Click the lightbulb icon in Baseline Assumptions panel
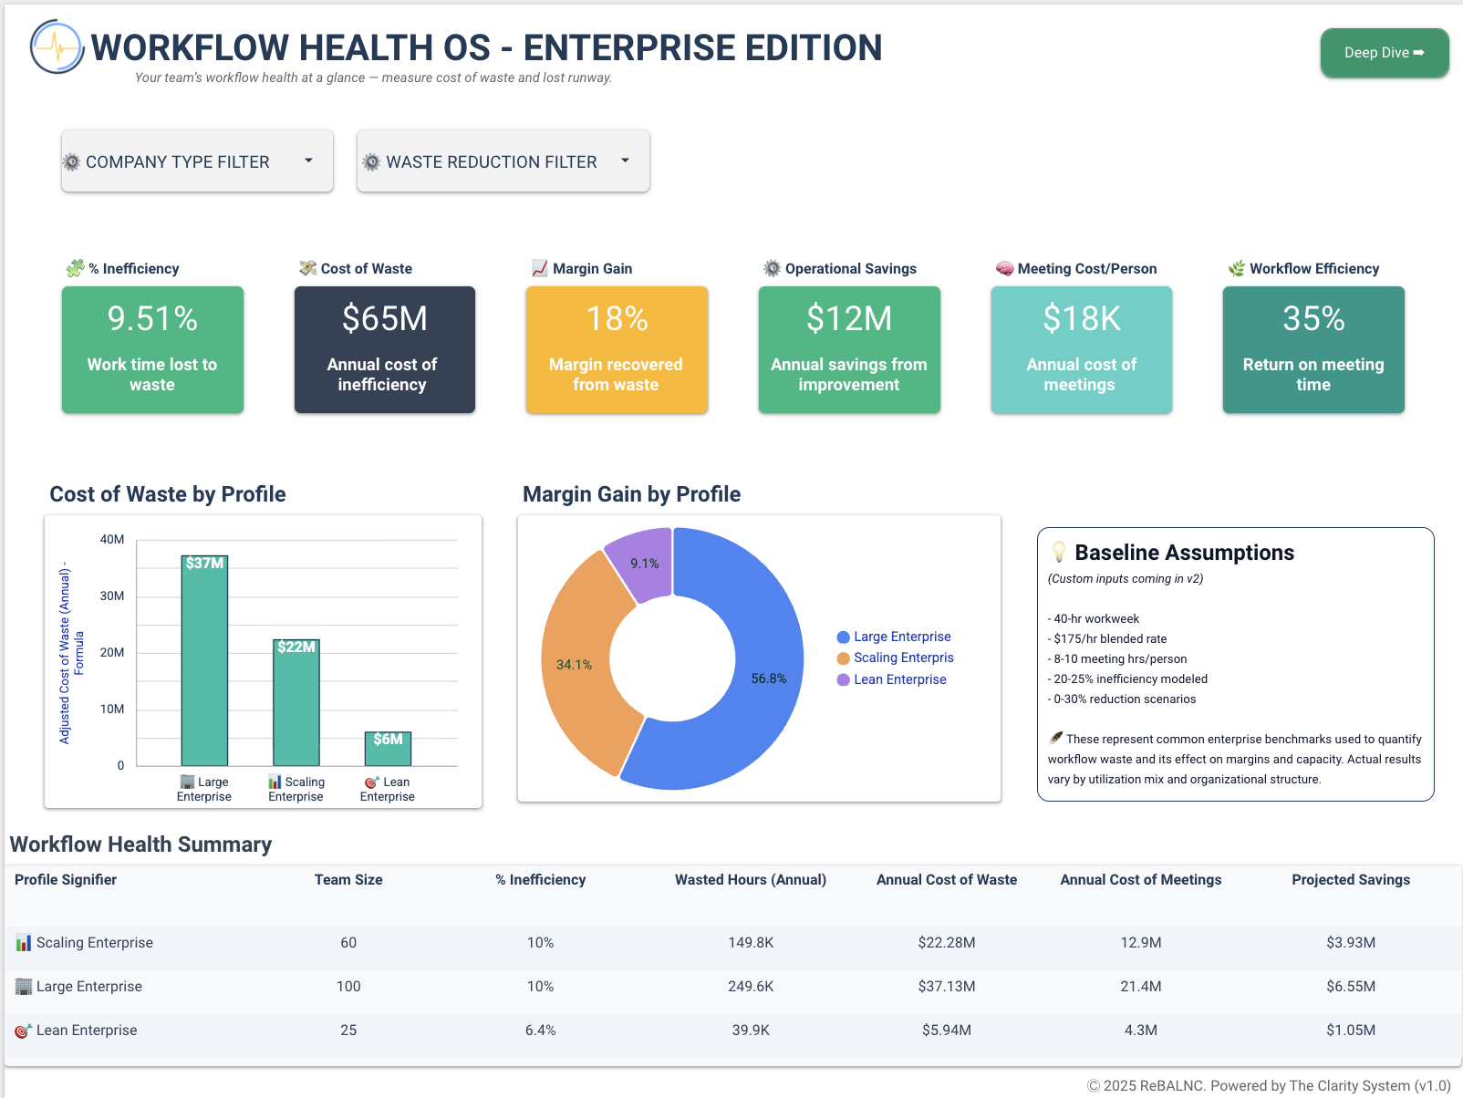Image resolution: width=1463 pixels, height=1098 pixels. point(1058,551)
